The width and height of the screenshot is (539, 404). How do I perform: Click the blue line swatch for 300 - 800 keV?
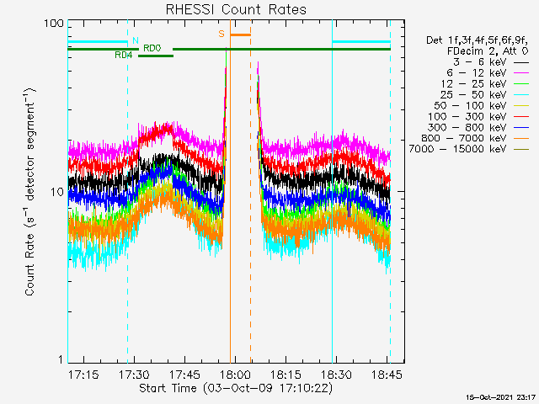click(521, 127)
